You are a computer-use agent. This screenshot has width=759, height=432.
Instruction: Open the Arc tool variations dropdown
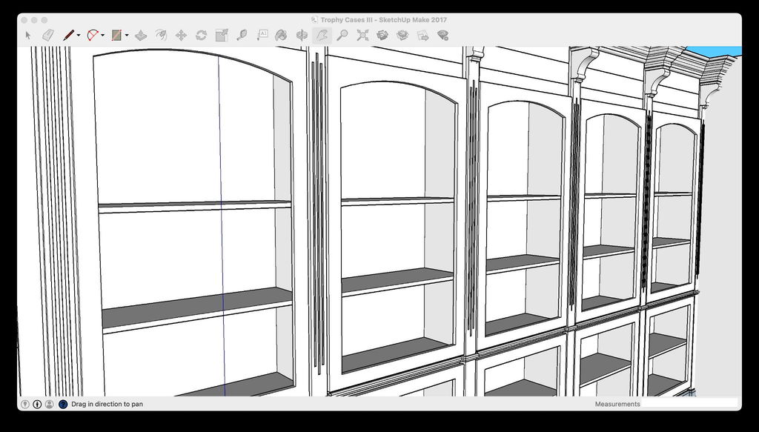tap(102, 35)
